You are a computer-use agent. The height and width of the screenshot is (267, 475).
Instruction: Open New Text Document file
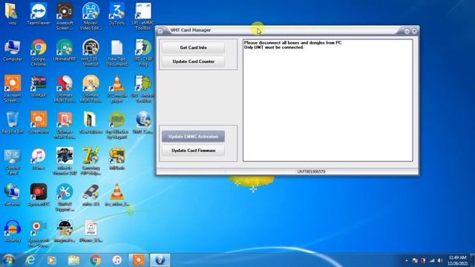click(x=117, y=53)
